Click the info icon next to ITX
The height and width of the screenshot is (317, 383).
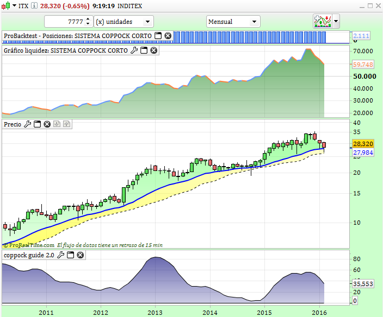click(x=34, y=6)
